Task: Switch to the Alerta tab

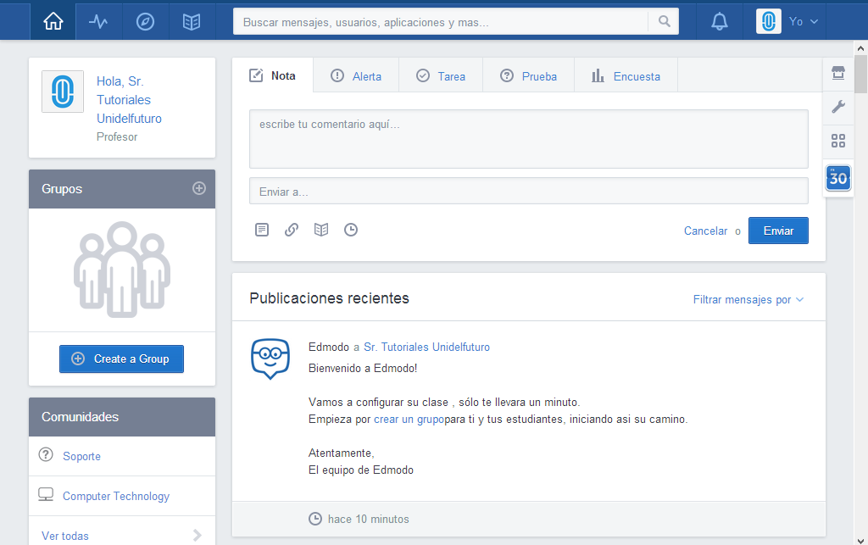Action: pyautogui.click(x=356, y=75)
